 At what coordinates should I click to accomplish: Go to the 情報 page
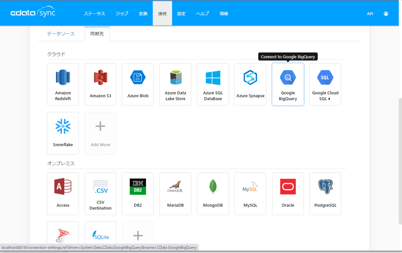[224, 14]
